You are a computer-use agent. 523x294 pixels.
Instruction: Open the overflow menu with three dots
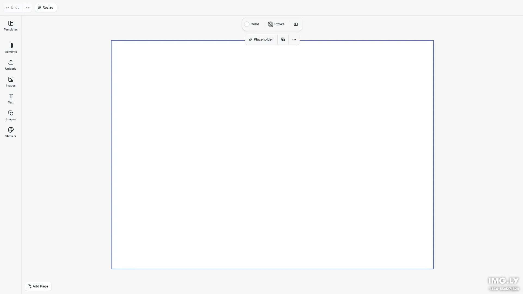pos(294,39)
